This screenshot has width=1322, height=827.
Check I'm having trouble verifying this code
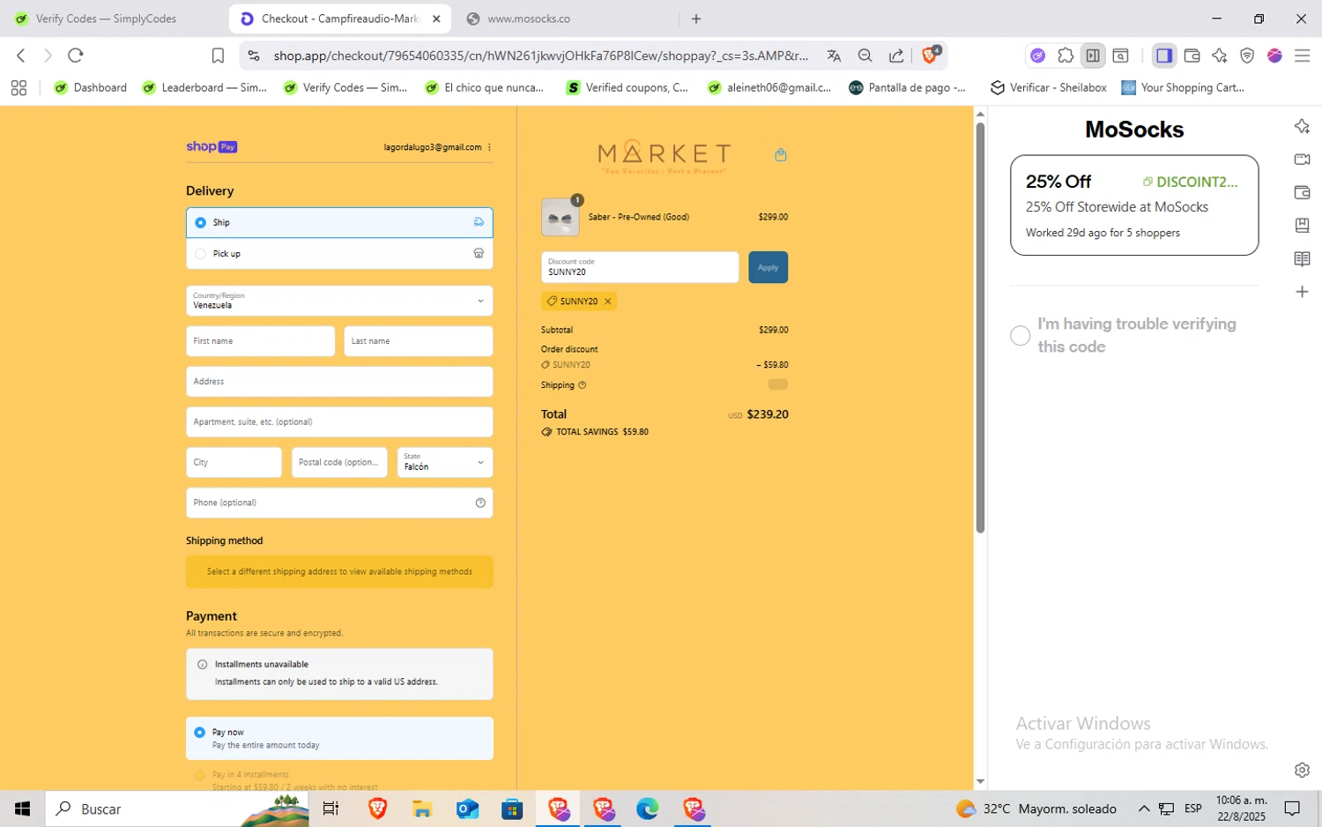(x=1020, y=336)
